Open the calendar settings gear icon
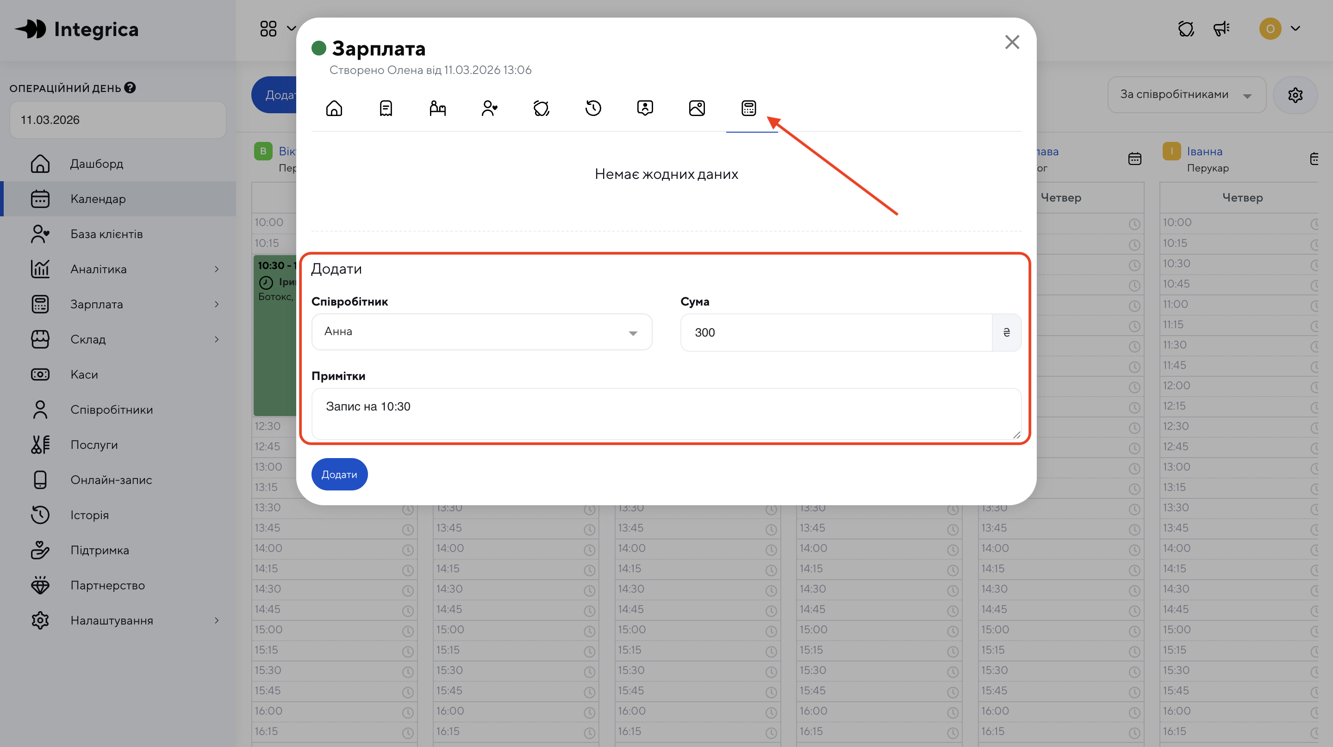This screenshot has height=747, width=1333. pos(1295,95)
